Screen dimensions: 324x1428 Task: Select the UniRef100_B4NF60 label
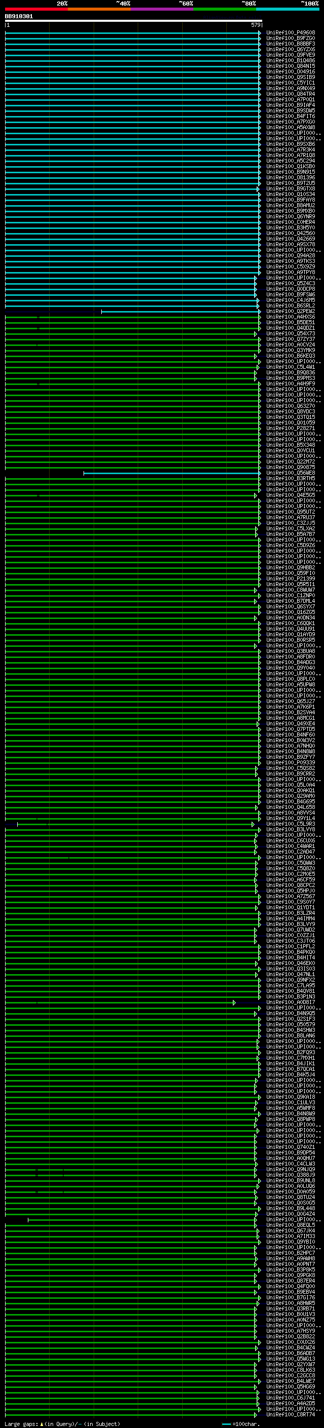click(x=291, y=735)
